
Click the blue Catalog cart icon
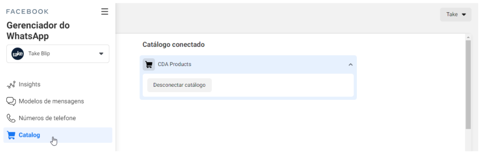(11, 135)
